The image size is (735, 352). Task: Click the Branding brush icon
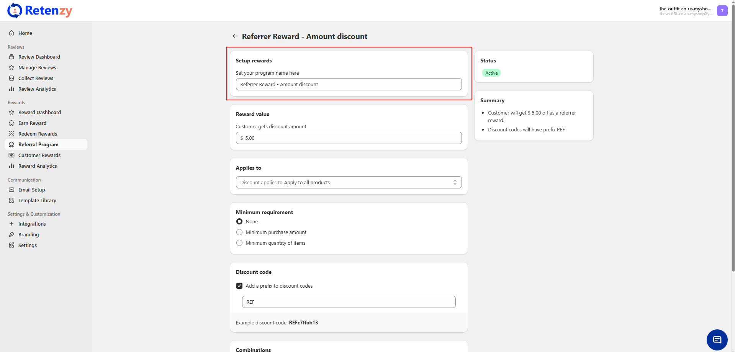pos(11,234)
